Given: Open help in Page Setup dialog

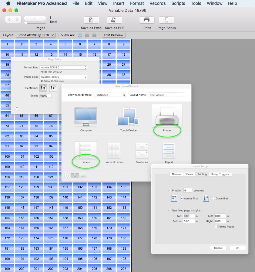Looking at the screenshot, I should (x=17, y=108).
